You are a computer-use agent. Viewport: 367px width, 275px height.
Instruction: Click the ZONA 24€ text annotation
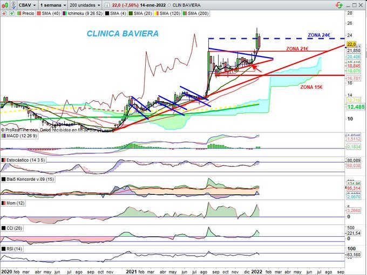319,35
